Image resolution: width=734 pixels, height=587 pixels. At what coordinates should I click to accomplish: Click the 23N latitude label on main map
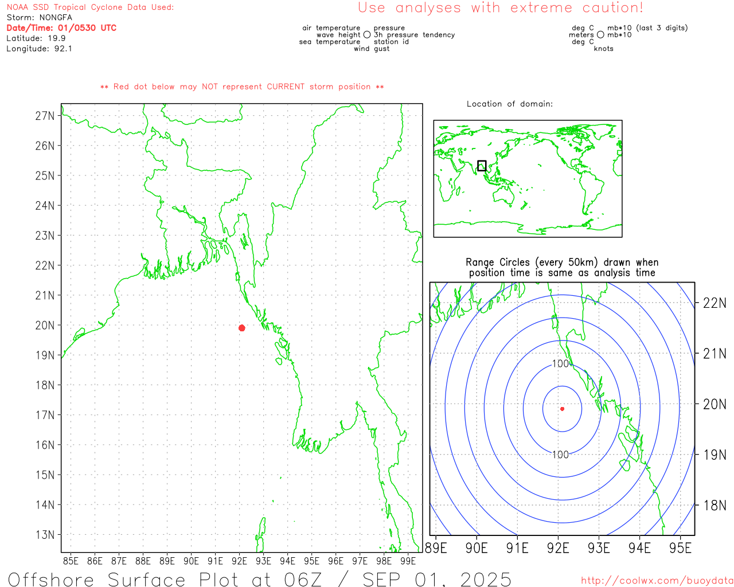point(45,236)
